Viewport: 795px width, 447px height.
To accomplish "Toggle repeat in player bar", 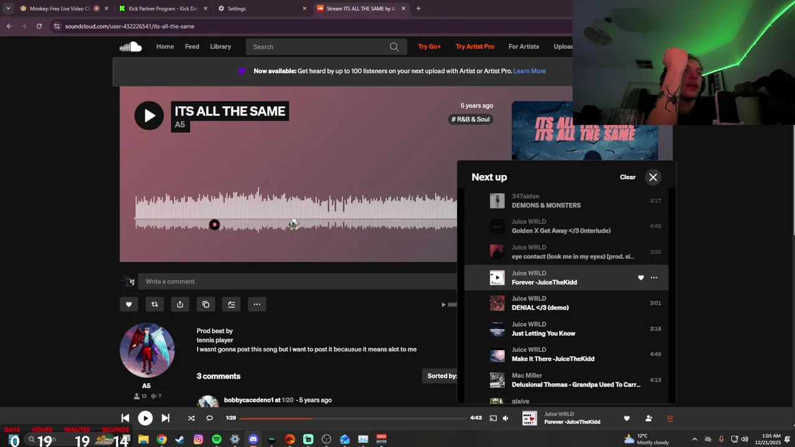I will (x=209, y=418).
